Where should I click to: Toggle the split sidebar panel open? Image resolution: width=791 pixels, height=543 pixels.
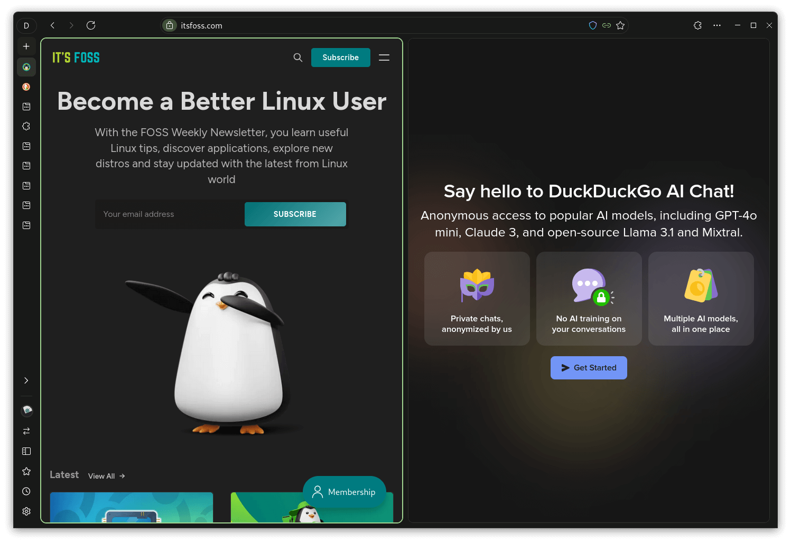pos(26,451)
